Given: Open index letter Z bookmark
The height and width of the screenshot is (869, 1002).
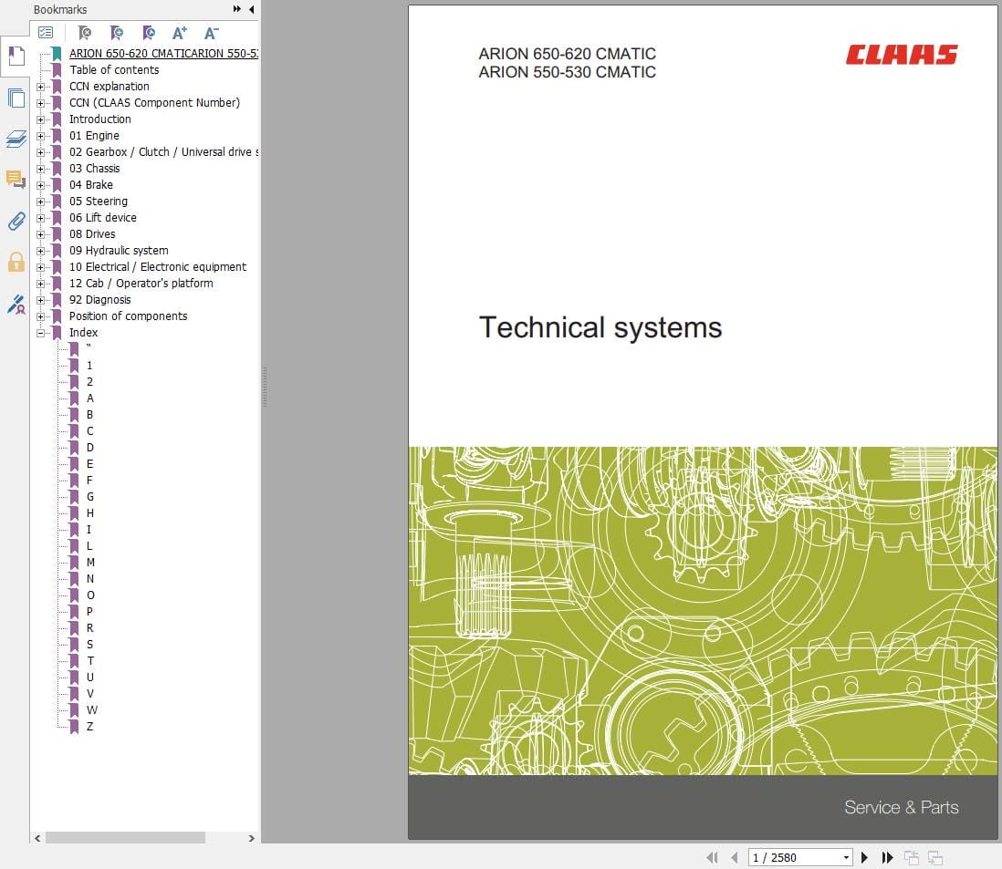Looking at the screenshot, I should [90, 727].
